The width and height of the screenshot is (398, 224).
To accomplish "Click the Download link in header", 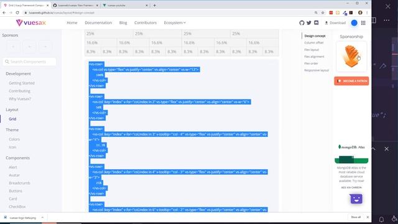I will [x=335, y=23].
